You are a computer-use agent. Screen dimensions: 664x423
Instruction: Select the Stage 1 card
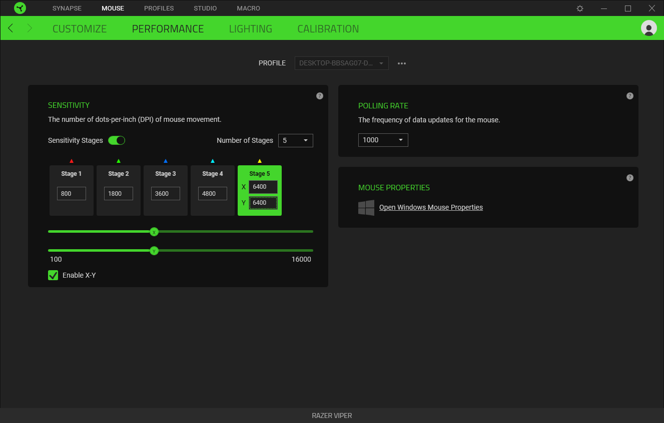click(x=72, y=190)
